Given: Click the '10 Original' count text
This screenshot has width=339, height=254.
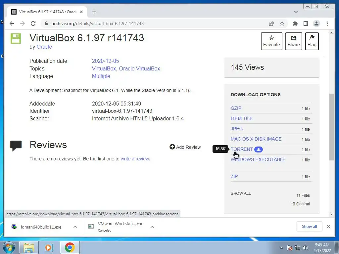Looking at the screenshot, I should (300, 204).
